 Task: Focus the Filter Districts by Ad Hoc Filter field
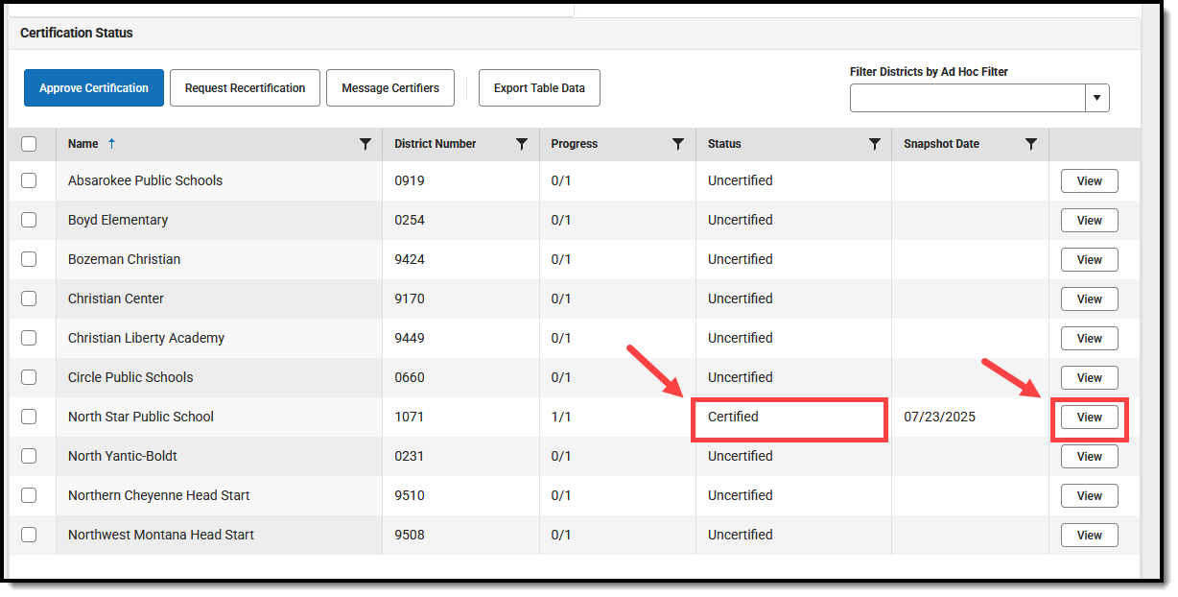coord(968,98)
